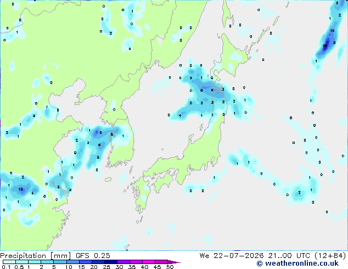Click the 25–30 mm dark blue swatch
348x269 pixels.
coord(111,262)
